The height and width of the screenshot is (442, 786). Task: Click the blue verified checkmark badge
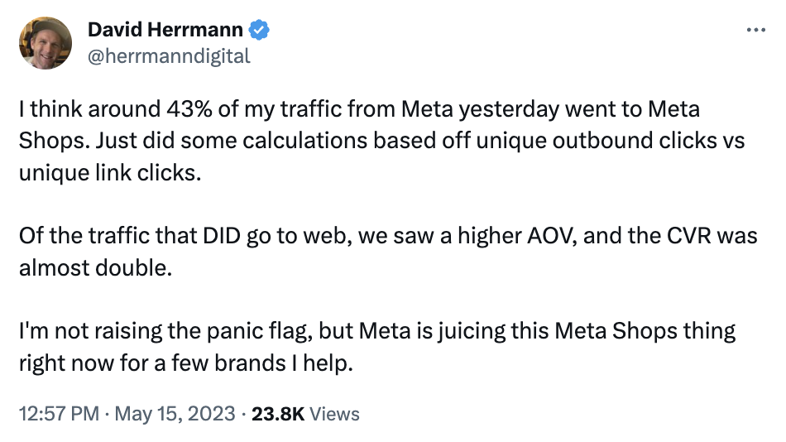click(259, 30)
